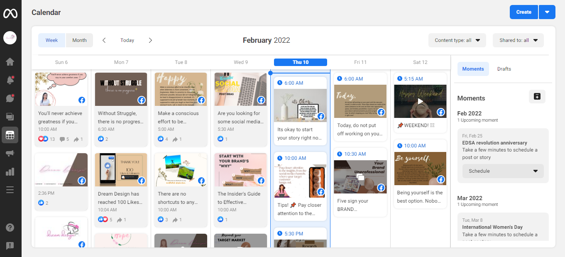Select the Drafts tab

[x=504, y=69]
